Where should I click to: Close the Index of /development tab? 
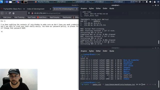tap(50, 9)
